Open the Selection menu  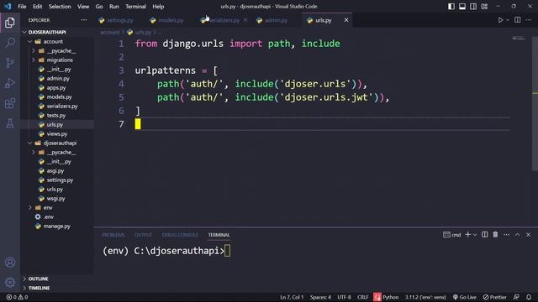[x=60, y=7]
